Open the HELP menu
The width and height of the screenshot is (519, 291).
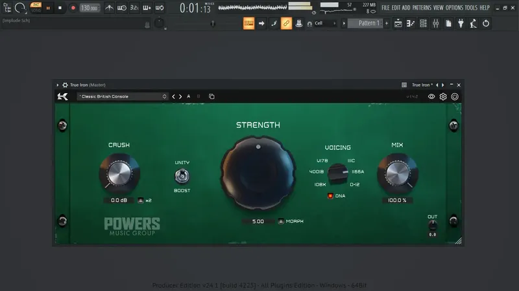pyautogui.click(x=485, y=8)
